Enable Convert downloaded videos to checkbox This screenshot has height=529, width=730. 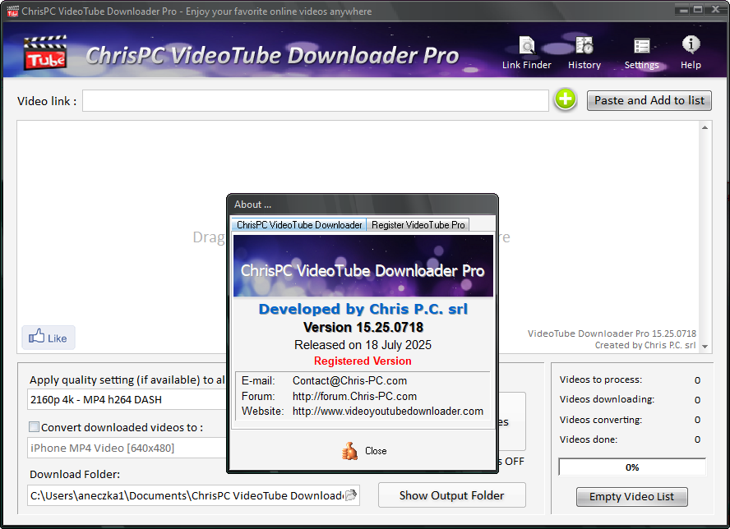[34, 426]
